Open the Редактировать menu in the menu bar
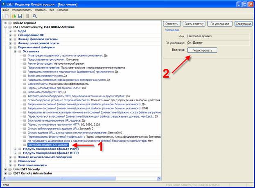The image size is (255, 188). 22,10
